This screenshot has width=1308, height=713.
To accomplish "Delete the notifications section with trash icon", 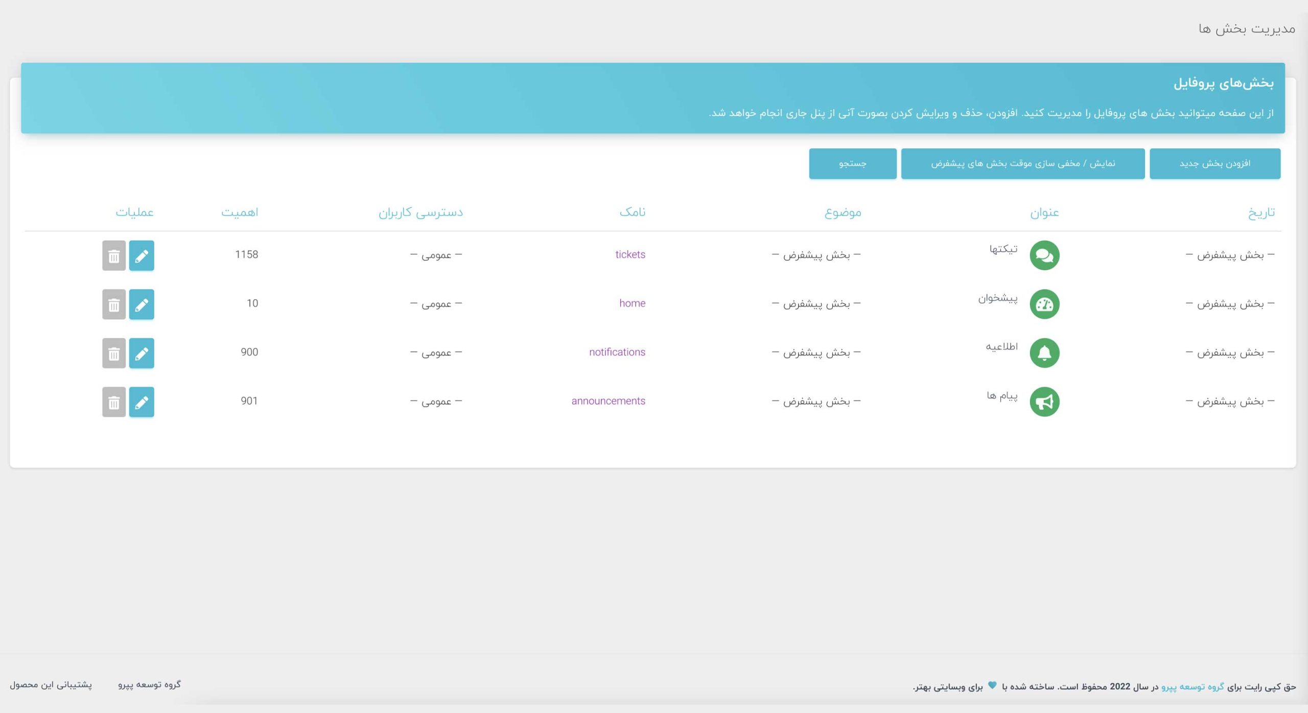I will 114,353.
